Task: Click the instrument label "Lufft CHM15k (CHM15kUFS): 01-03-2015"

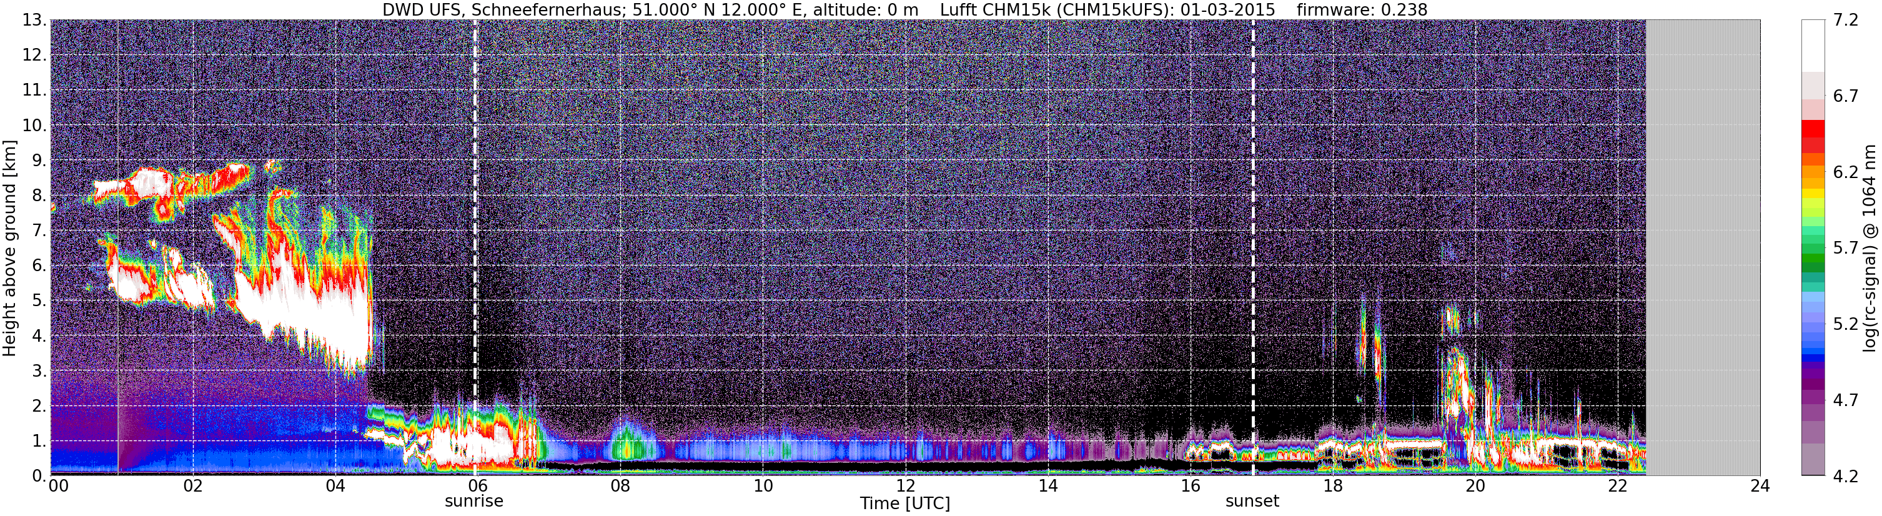Action: pyautogui.click(x=1107, y=9)
